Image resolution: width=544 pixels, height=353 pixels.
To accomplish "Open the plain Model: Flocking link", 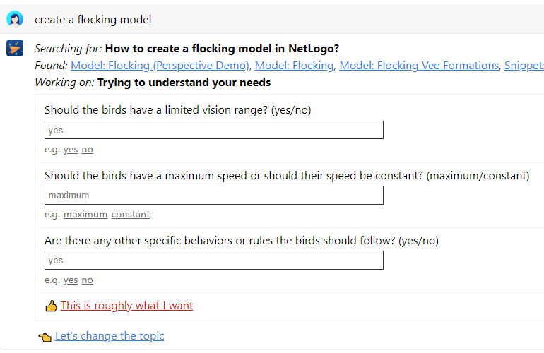I will pyautogui.click(x=294, y=66).
